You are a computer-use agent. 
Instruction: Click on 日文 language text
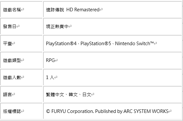coord(87,95)
